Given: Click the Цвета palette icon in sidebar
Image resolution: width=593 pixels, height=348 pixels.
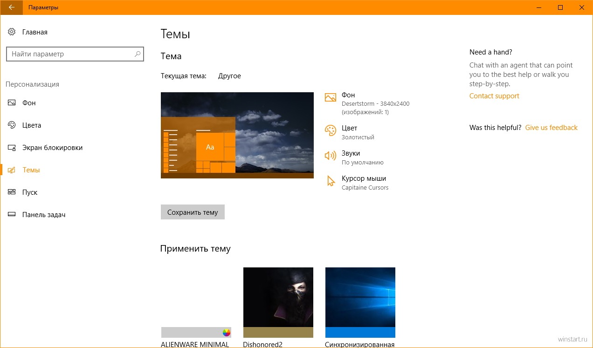Looking at the screenshot, I should click(12, 125).
